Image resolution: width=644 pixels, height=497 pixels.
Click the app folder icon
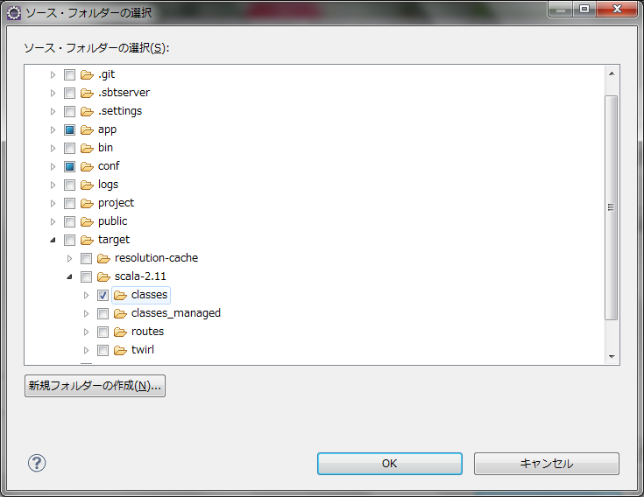tap(87, 130)
